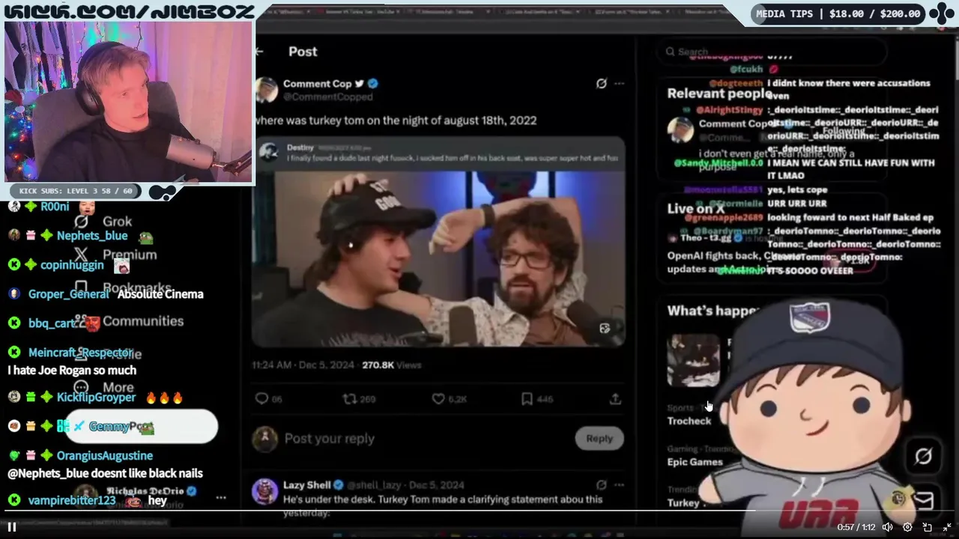Open verified badge beside Comment Cop

[373, 84]
